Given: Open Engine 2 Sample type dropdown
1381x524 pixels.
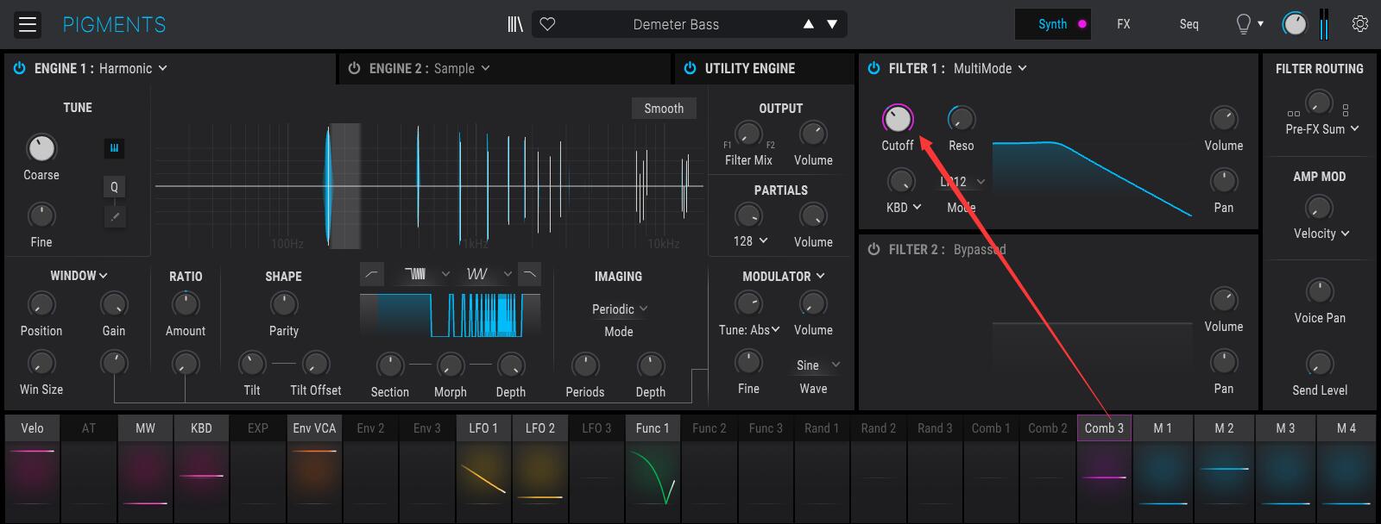Looking at the screenshot, I should (x=462, y=68).
